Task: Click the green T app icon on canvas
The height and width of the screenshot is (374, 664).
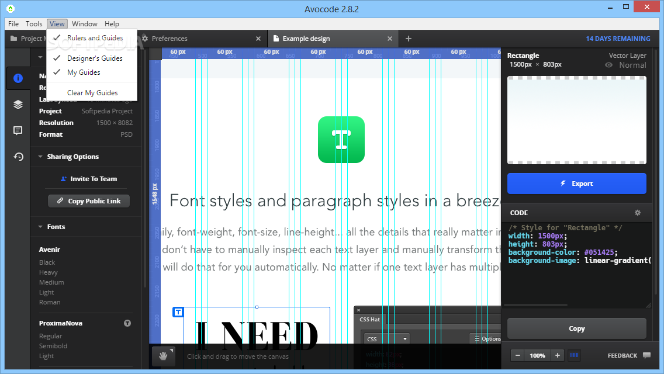Action: pos(341,140)
